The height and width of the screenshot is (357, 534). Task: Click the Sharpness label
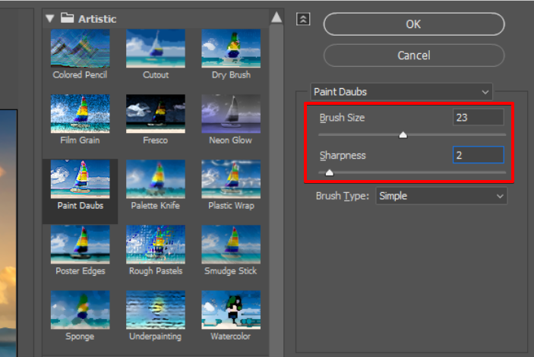pyautogui.click(x=343, y=156)
